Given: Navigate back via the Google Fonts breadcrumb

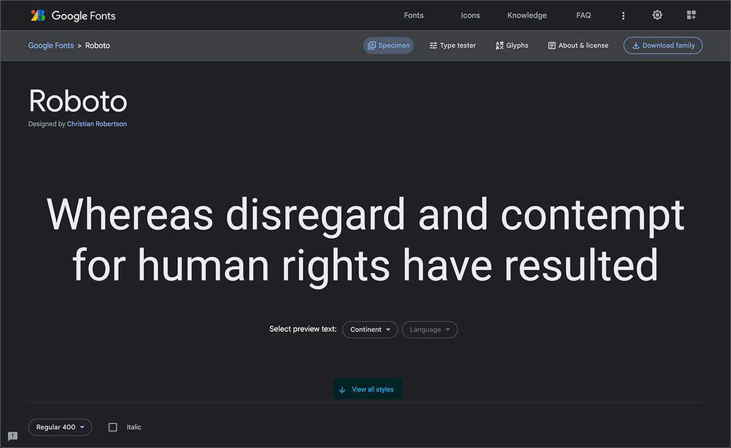Looking at the screenshot, I should tap(51, 45).
